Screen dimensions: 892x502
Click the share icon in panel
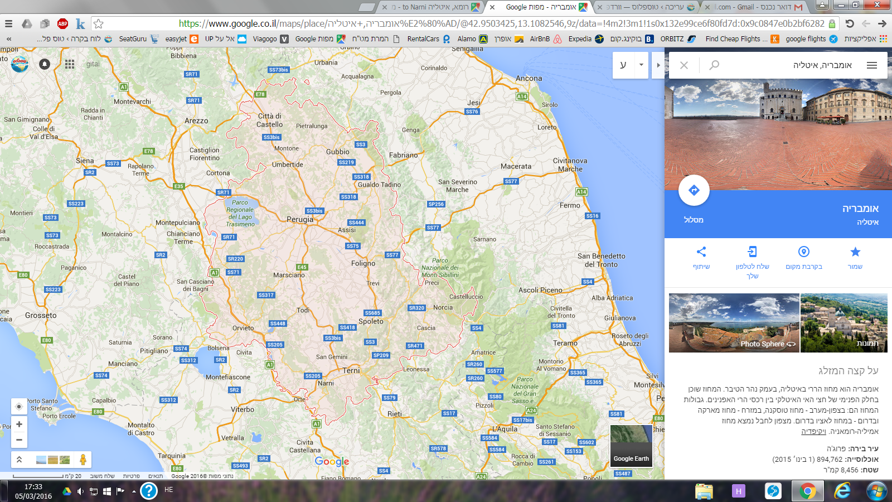701,252
